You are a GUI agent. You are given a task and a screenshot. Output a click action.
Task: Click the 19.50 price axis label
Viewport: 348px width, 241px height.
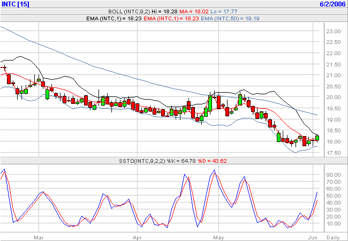click(x=334, y=109)
